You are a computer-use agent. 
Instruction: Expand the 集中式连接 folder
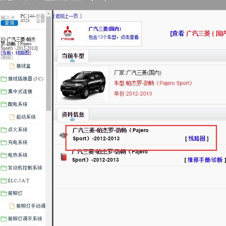pos(20,92)
